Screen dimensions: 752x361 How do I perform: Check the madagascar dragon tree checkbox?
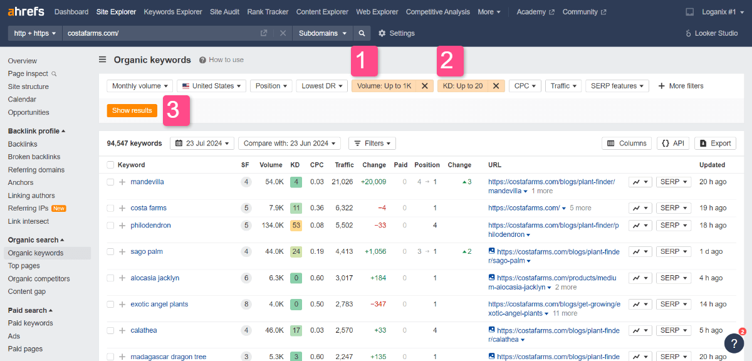point(110,357)
